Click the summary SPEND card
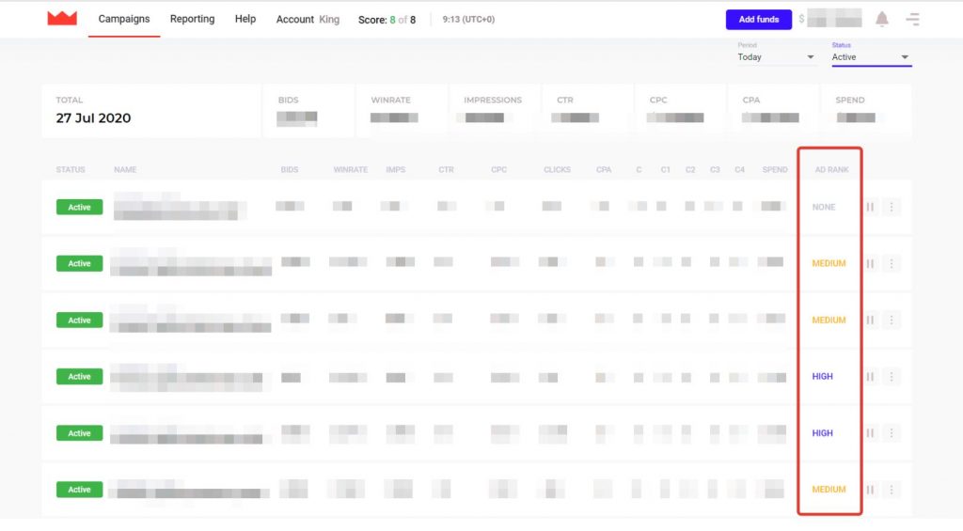 click(866, 111)
